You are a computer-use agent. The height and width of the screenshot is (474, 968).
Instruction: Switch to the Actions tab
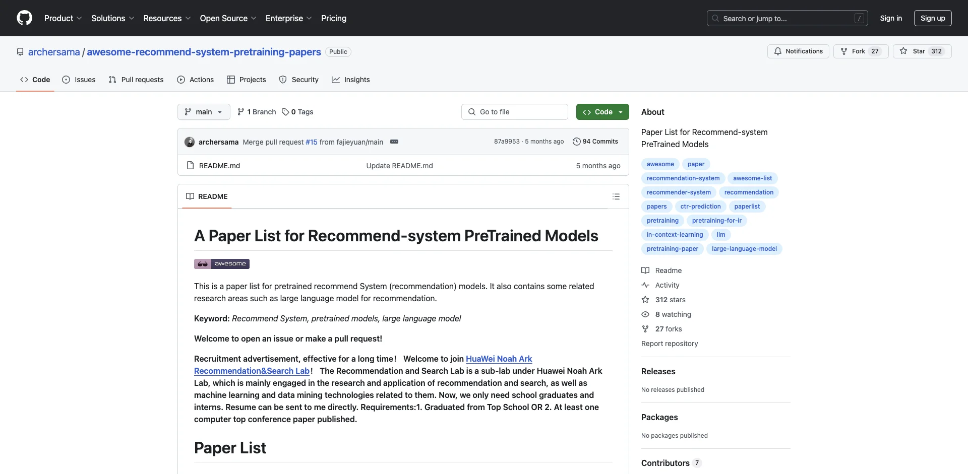click(196, 80)
